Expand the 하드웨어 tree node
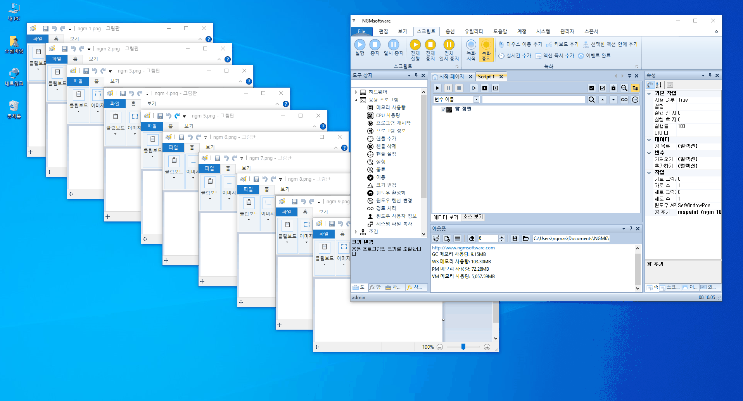743x401 pixels. coord(356,92)
